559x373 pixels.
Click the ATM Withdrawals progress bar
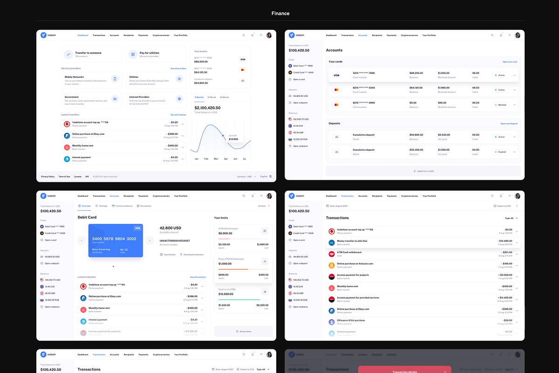(243, 239)
